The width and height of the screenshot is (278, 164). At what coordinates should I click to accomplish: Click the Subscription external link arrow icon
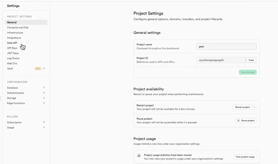pyautogui.click(x=44, y=123)
